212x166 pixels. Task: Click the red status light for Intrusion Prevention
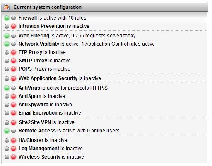coord(14,26)
